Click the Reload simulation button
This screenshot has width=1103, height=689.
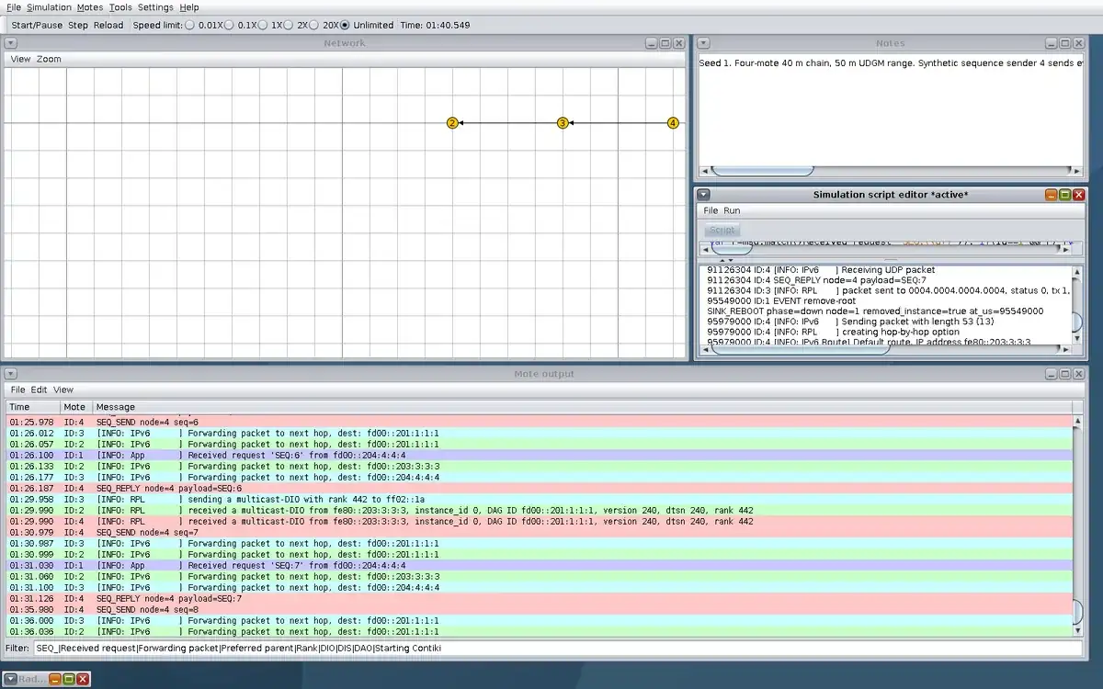click(108, 25)
